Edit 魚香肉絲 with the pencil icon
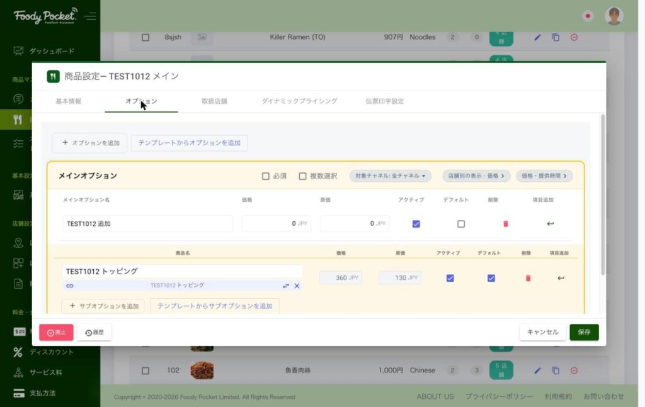 [x=537, y=371]
